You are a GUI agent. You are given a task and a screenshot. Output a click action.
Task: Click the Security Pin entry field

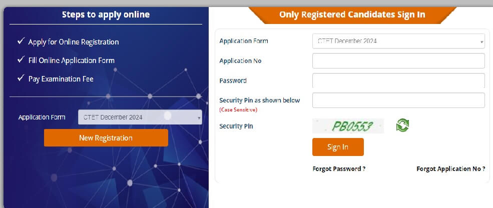coord(398,100)
